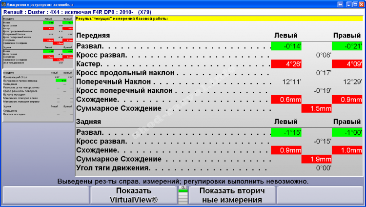The width and height of the screenshot is (366, 207).
Task: Click the Renault : Duster : 4X4 vehicle title
Action: (x=77, y=12)
